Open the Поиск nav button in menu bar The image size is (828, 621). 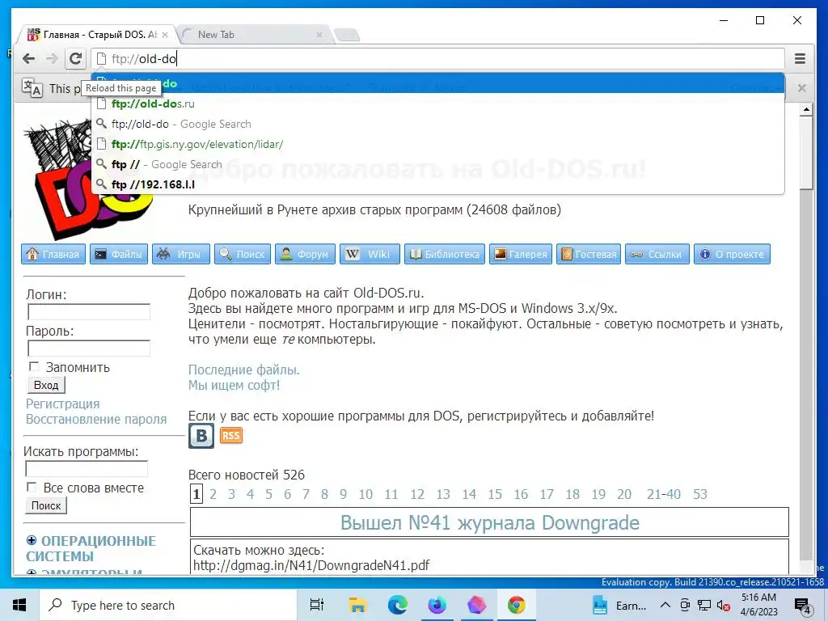[243, 254]
